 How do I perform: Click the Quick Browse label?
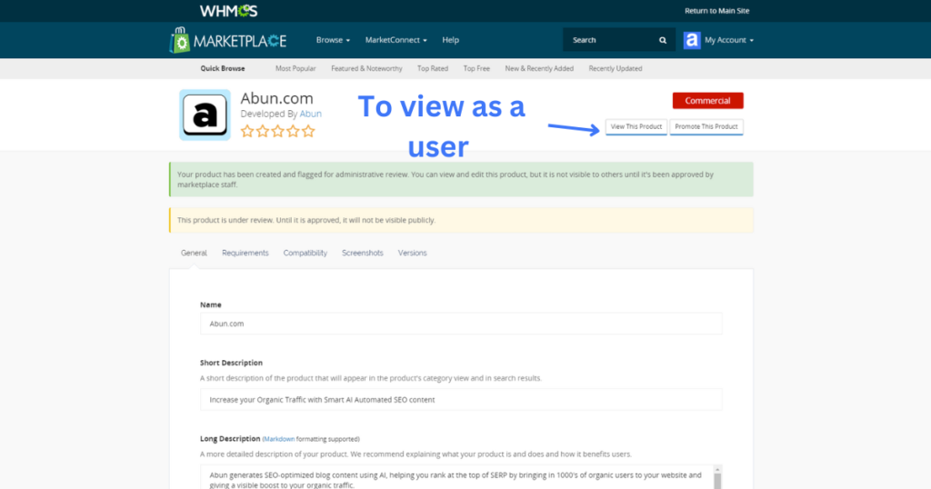click(223, 69)
